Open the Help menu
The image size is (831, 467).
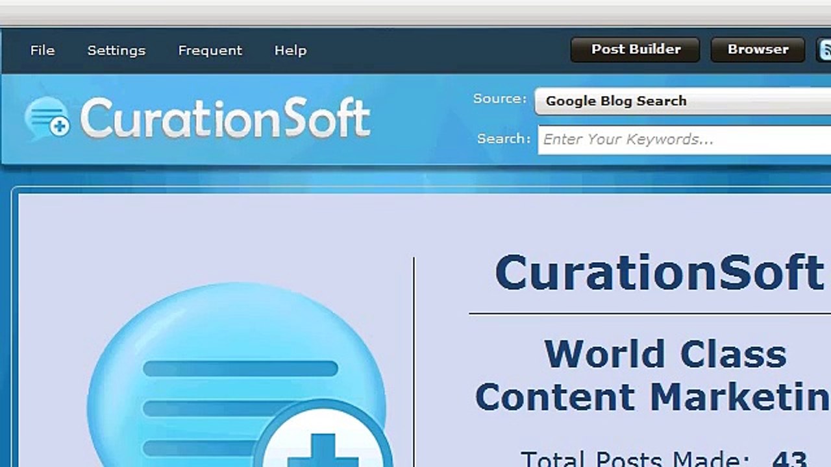[290, 51]
